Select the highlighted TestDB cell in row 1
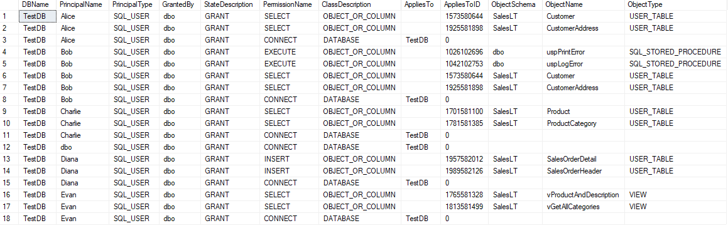The height and width of the screenshot is (228, 728). pos(38,16)
